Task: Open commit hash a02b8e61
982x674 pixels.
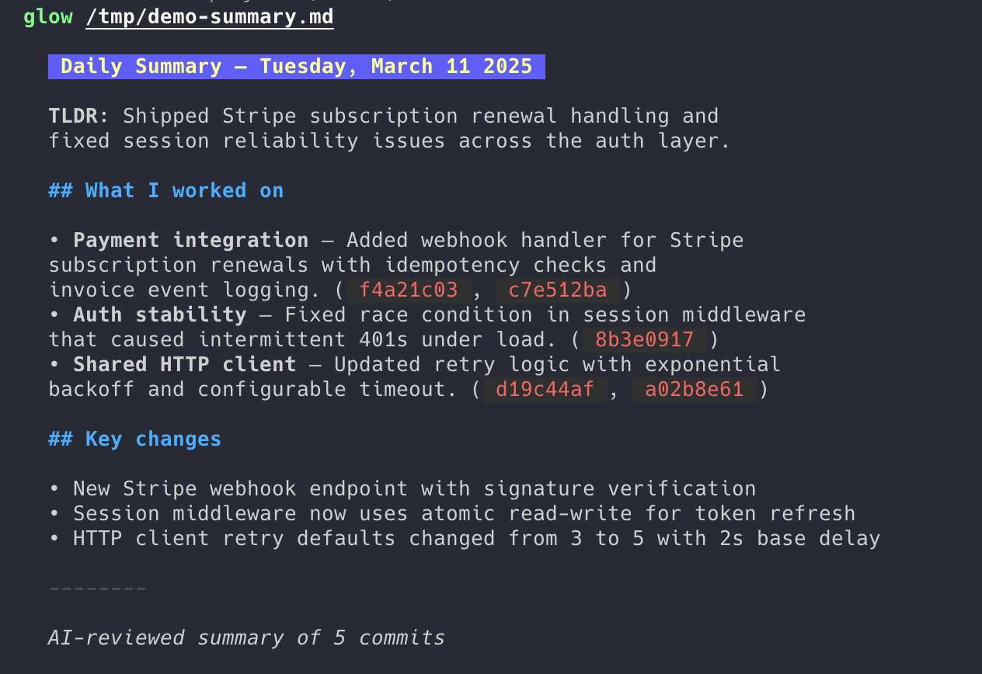Action: click(694, 389)
